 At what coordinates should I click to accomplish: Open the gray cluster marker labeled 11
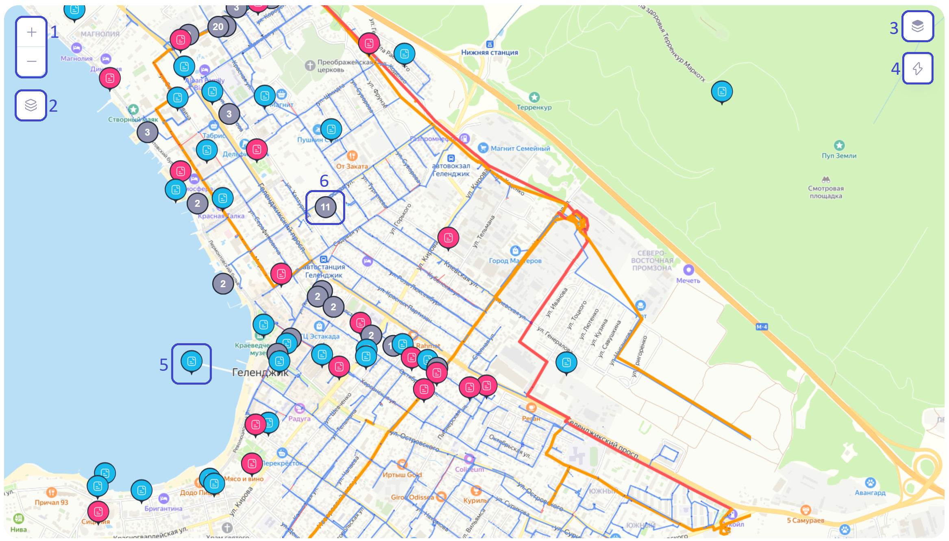pyautogui.click(x=325, y=207)
